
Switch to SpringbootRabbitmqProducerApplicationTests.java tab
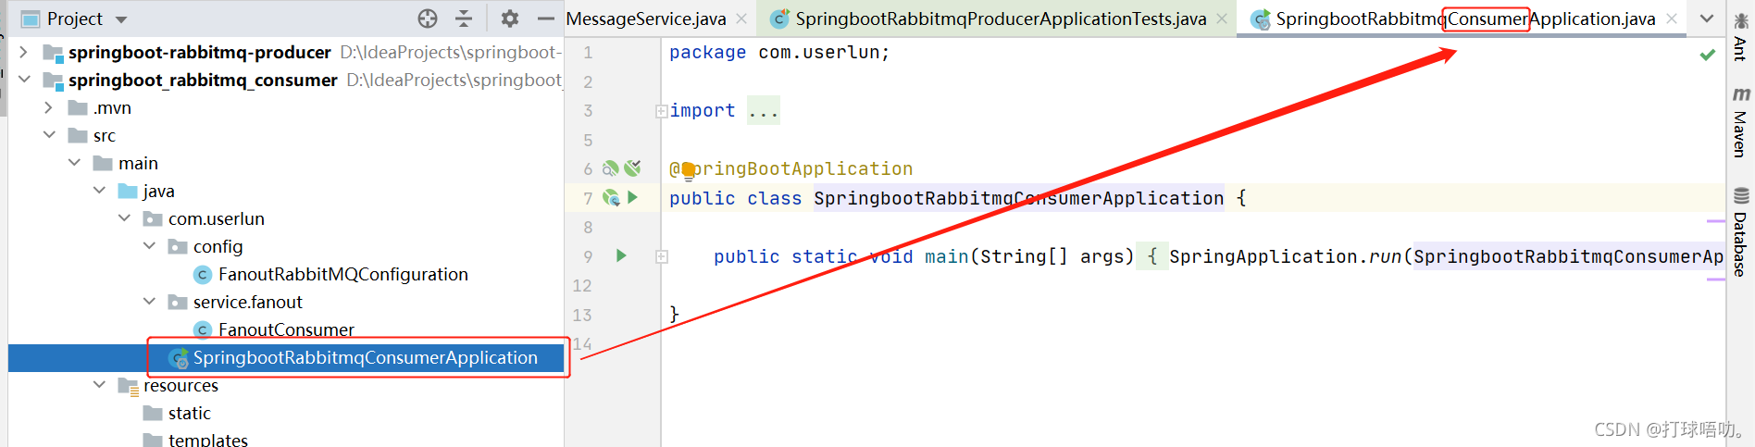(1001, 19)
